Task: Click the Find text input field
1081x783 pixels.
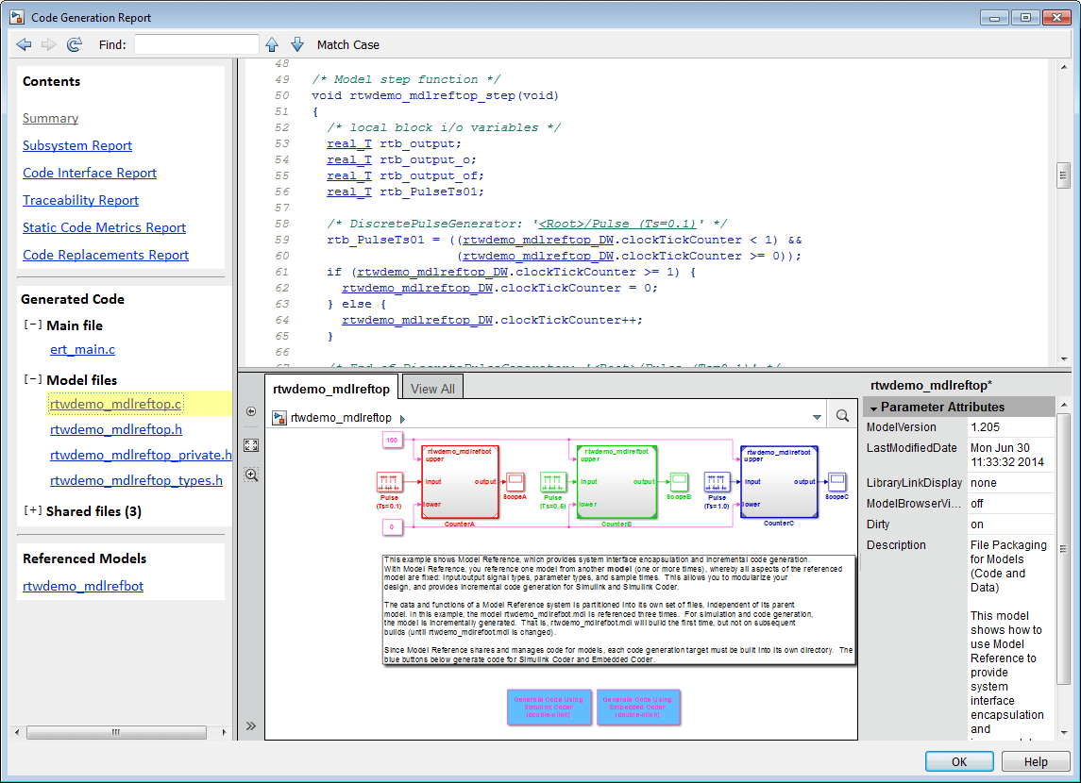Action: pyautogui.click(x=196, y=44)
